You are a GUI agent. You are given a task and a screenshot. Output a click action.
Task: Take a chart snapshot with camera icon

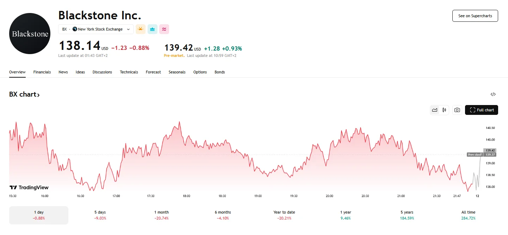pos(457,110)
